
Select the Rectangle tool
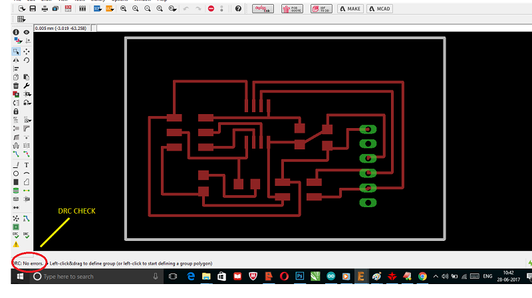(x=16, y=182)
